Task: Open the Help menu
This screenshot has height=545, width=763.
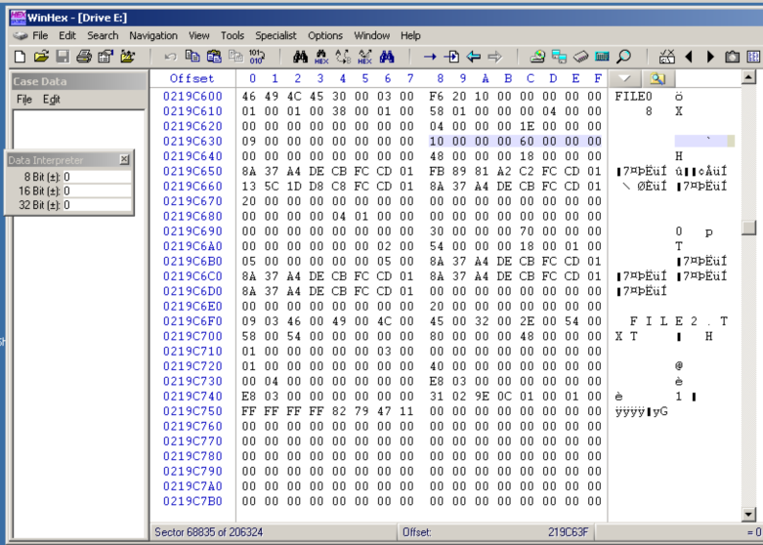Action: coord(410,35)
